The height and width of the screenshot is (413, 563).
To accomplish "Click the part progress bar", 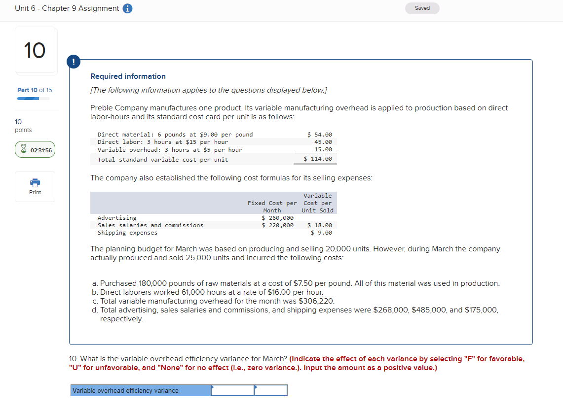I will pyautogui.click(x=34, y=99).
